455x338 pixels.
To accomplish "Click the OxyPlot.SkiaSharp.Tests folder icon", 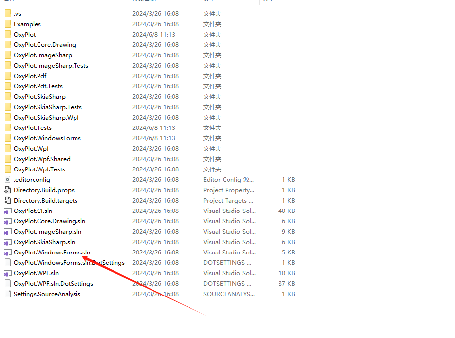I will coord(8,107).
